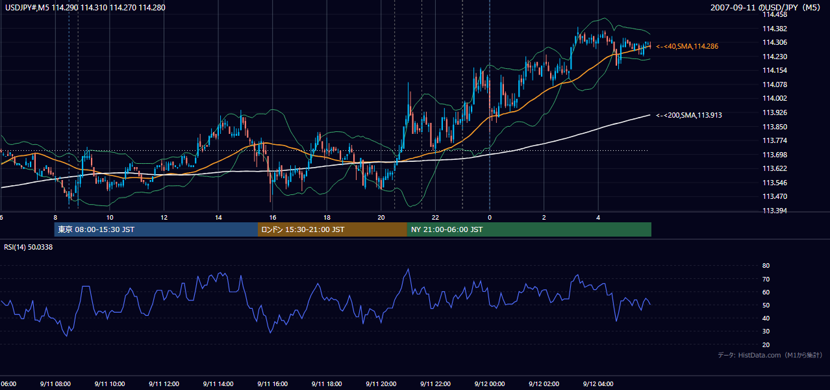The image size is (830, 390).
Task: Click the 9/11 18:00 time axis label
Action: (327, 384)
